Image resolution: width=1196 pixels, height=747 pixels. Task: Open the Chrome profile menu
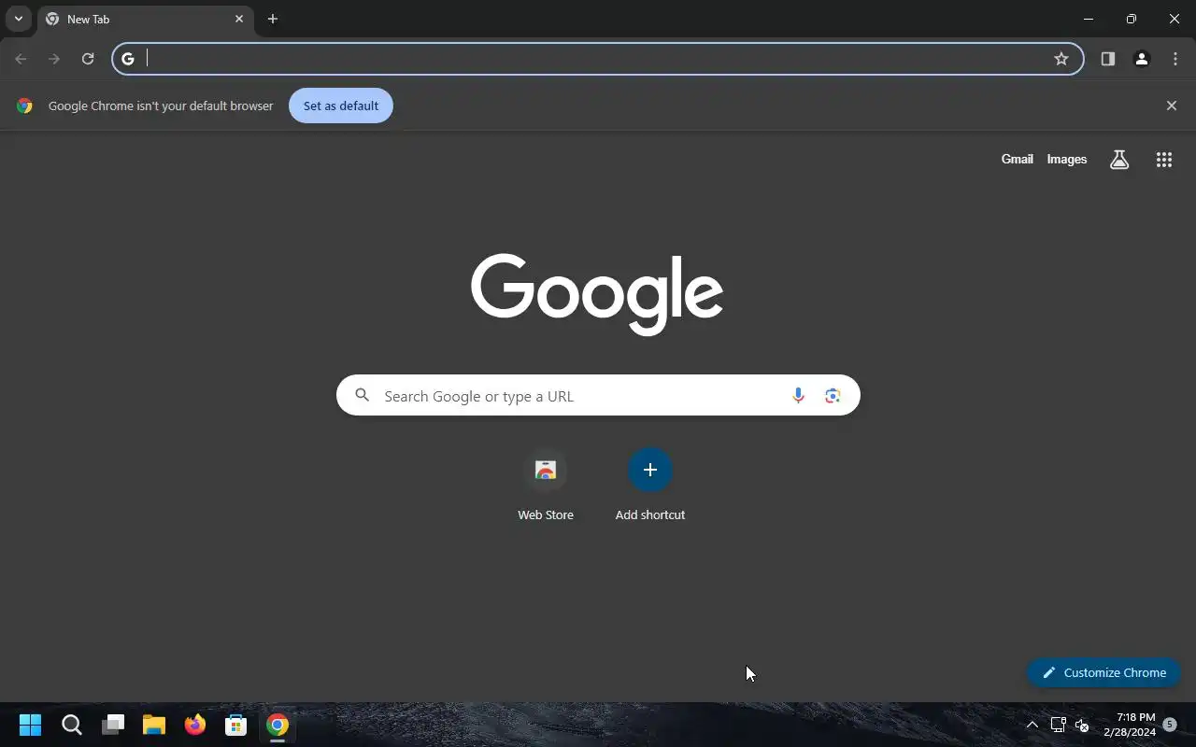click(1142, 59)
